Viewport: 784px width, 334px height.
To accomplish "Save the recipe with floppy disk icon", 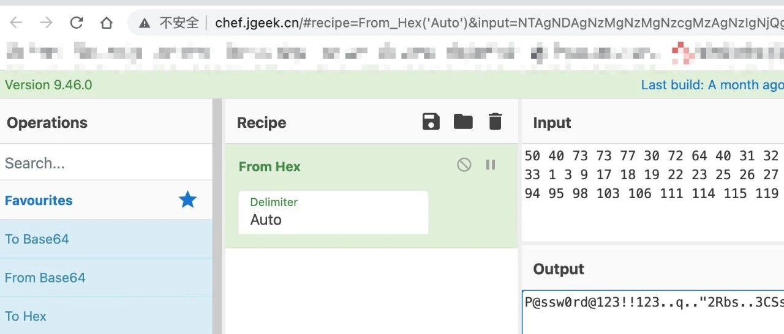I will [x=431, y=122].
